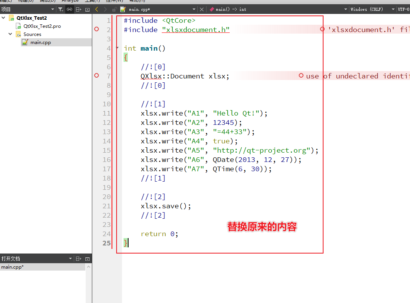Click the error marker on line 7
This screenshot has width=410, height=303.
point(97,75)
